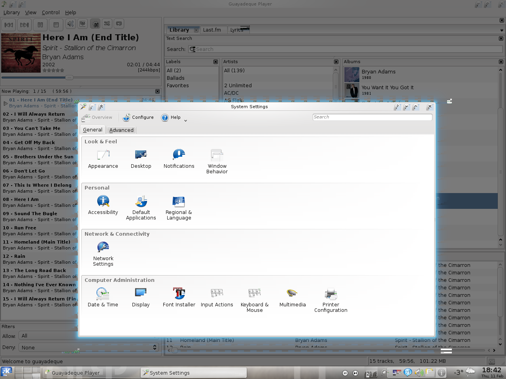Toggle smart play mode in Guayadeque

pyautogui.click(x=95, y=24)
